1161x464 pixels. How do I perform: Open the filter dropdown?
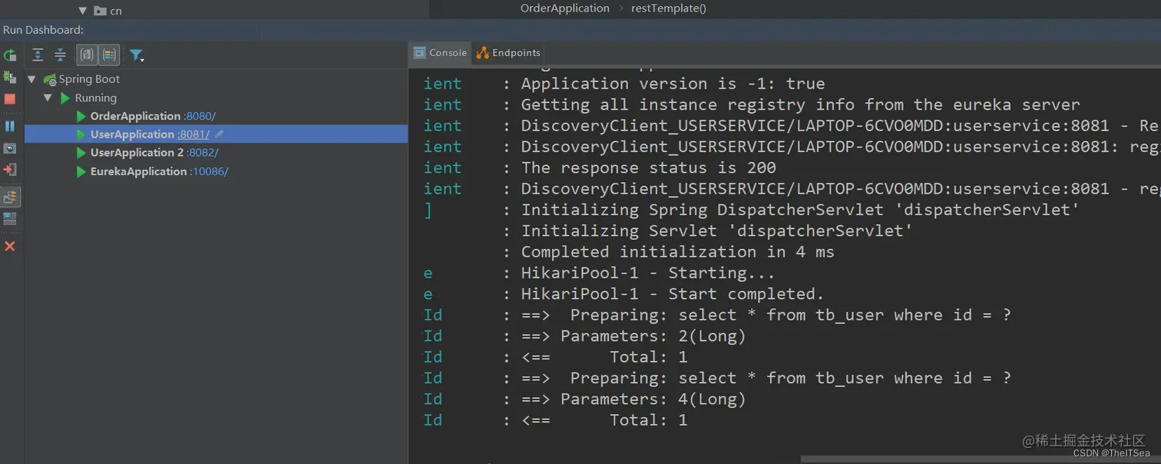(137, 55)
